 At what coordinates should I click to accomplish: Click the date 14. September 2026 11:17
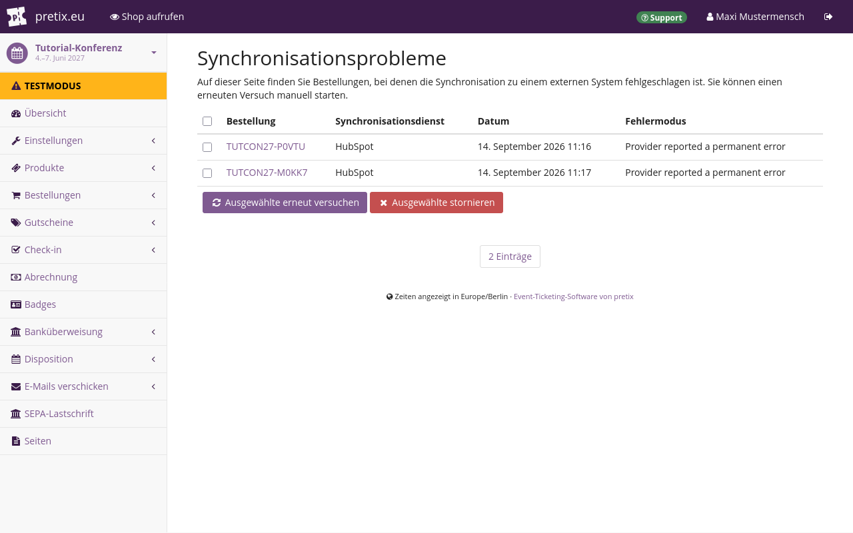(534, 173)
